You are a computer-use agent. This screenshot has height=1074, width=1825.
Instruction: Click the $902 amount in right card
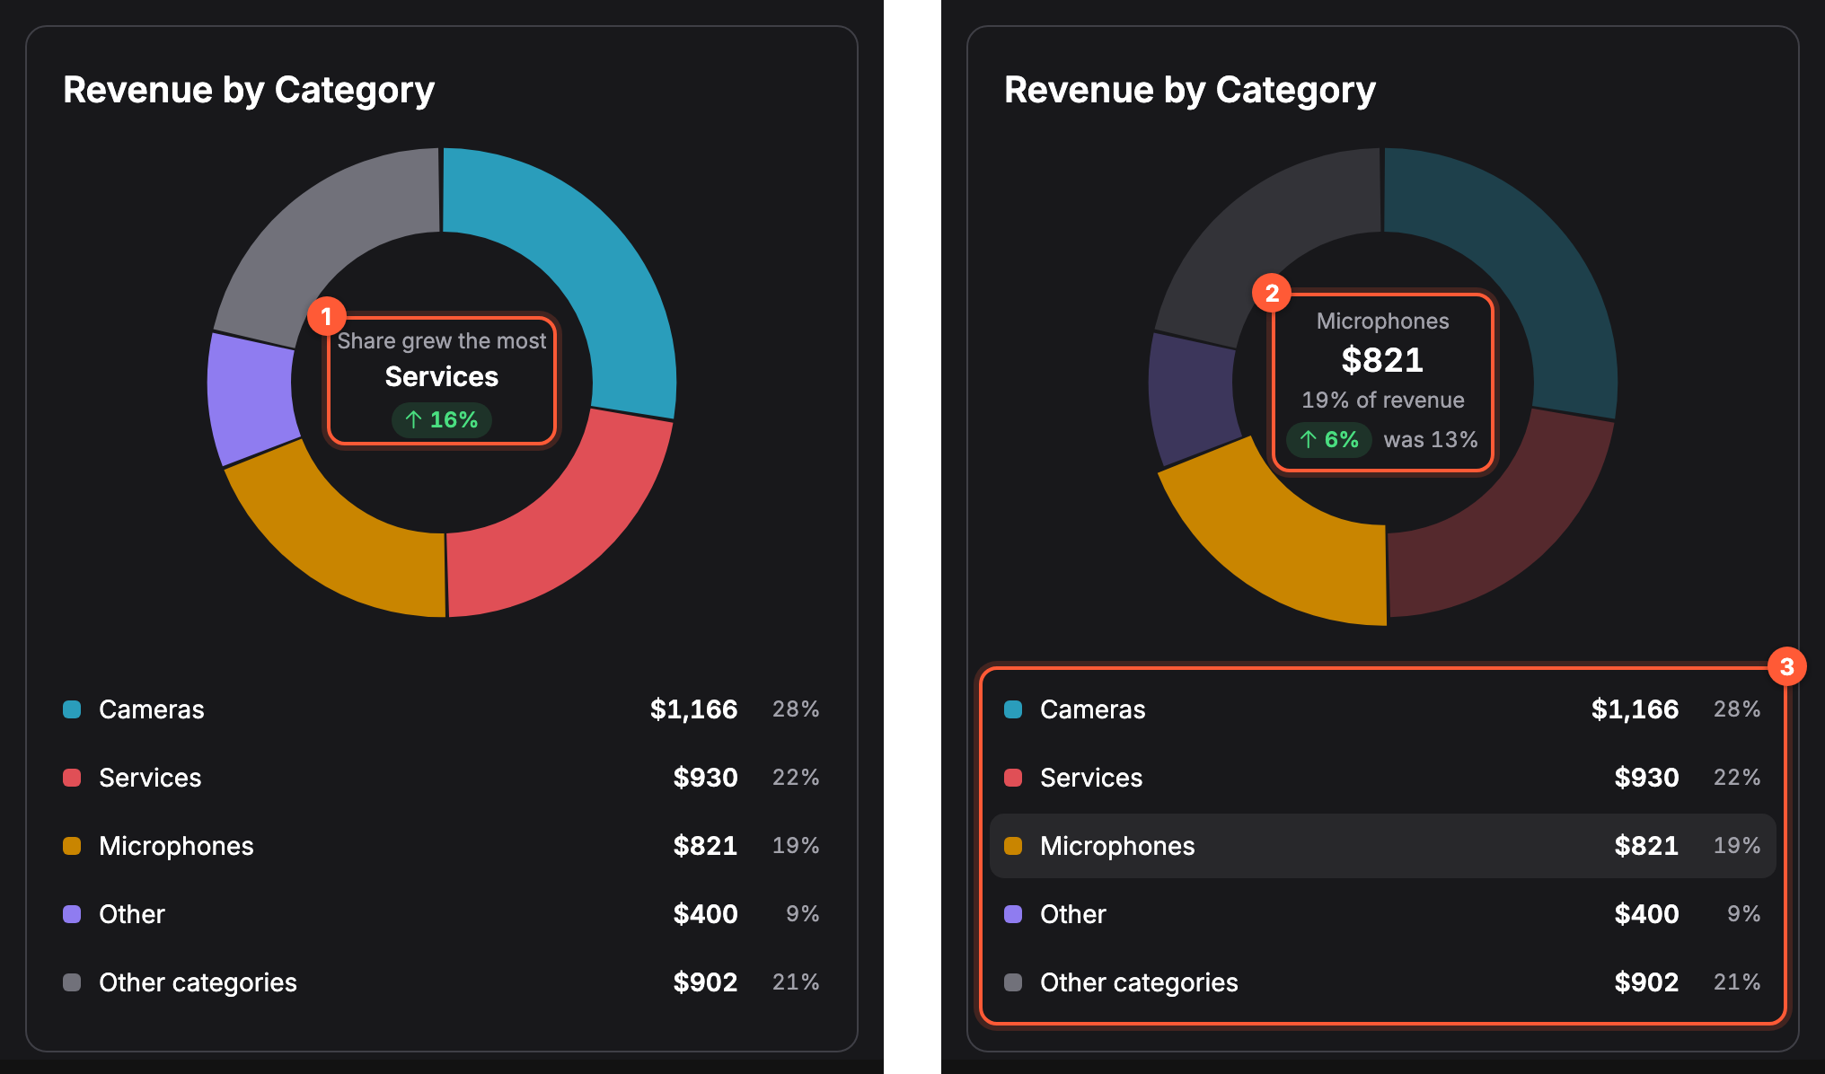point(1646,982)
